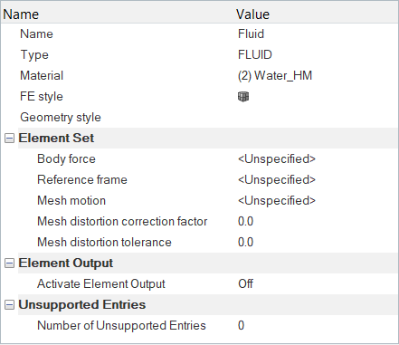The image size is (399, 345).
Task: Select the FE style row label
Action: click(x=42, y=97)
